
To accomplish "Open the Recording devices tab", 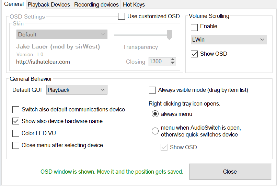I will pos(96,4).
